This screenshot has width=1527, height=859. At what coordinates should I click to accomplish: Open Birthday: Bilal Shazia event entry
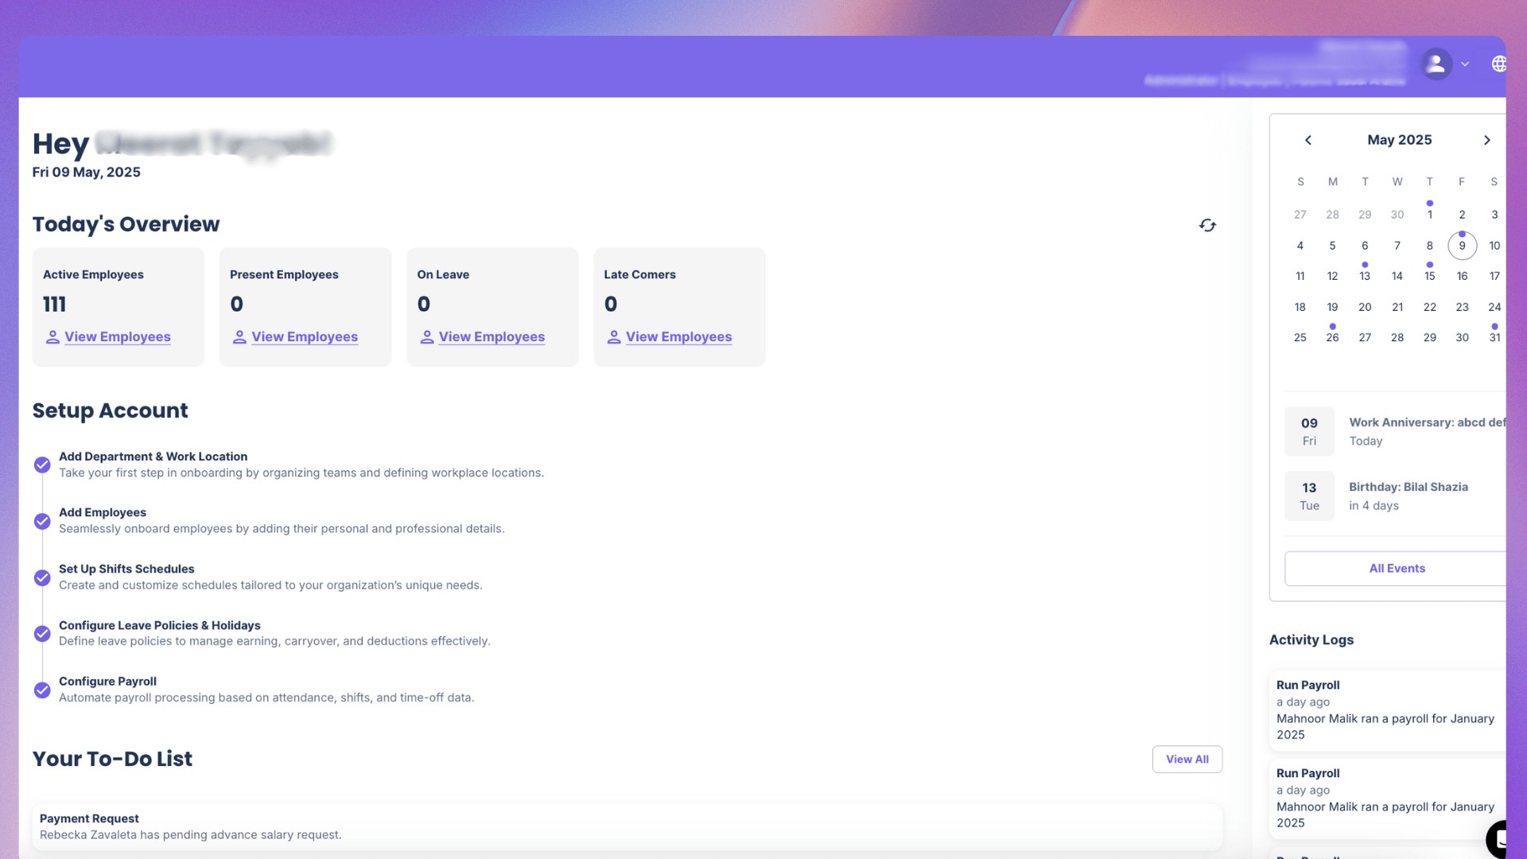pos(1408,496)
